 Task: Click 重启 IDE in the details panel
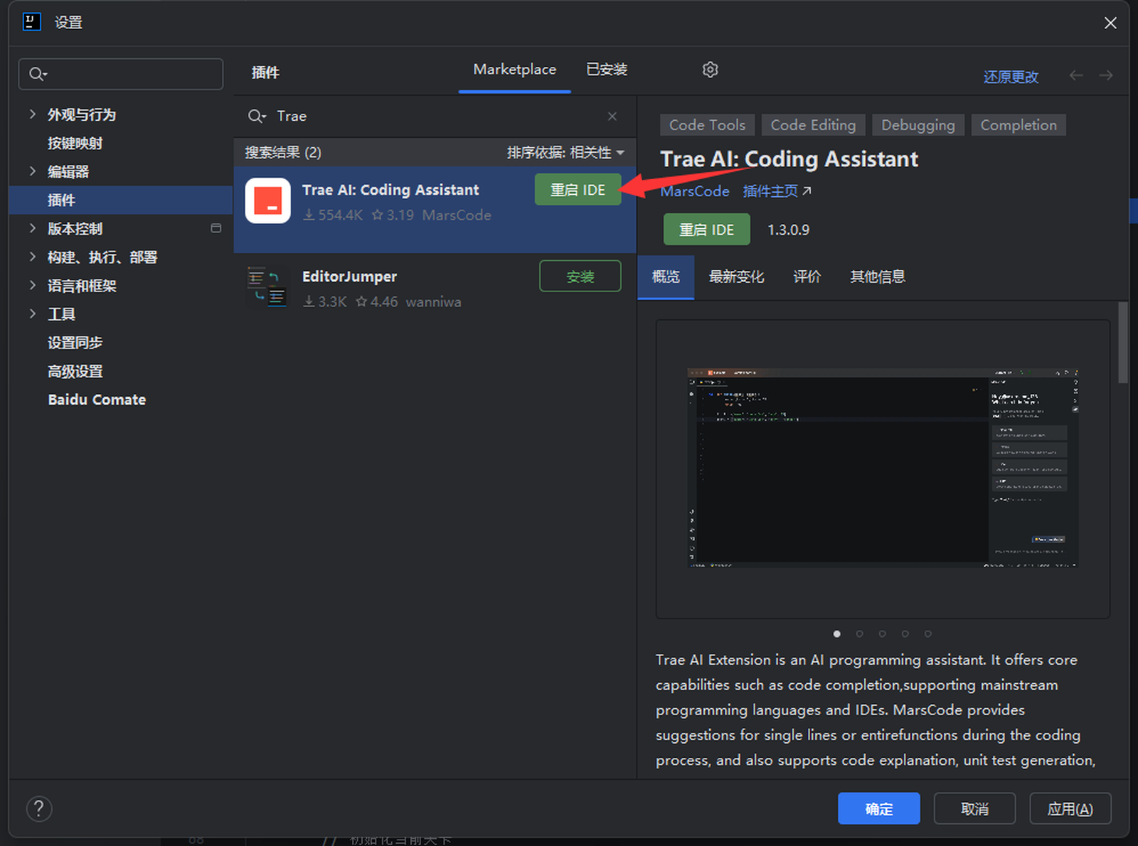coord(706,230)
